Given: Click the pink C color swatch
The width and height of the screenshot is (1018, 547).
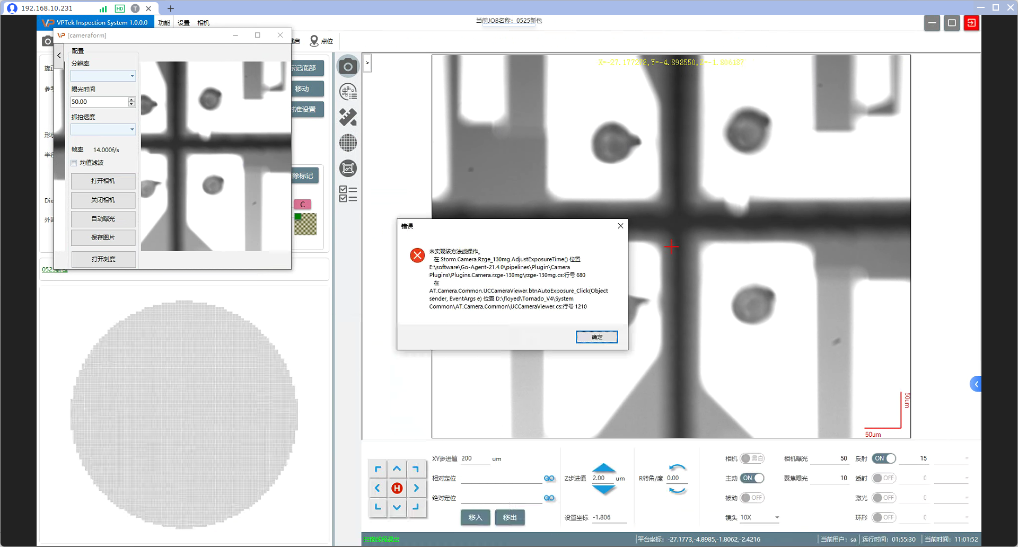Looking at the screenshot, I should coord(303,204).
